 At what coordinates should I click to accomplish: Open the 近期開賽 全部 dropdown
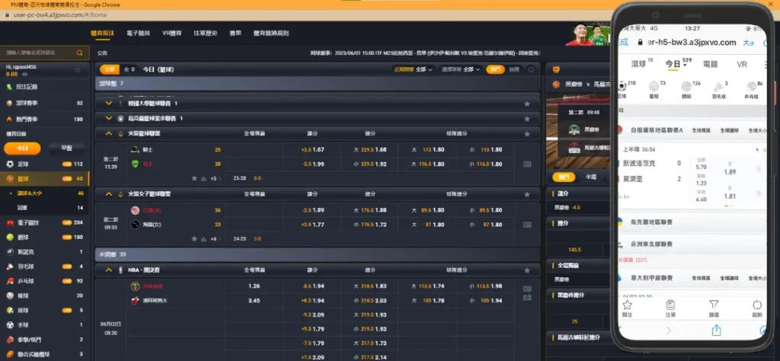tap(414, 69)
